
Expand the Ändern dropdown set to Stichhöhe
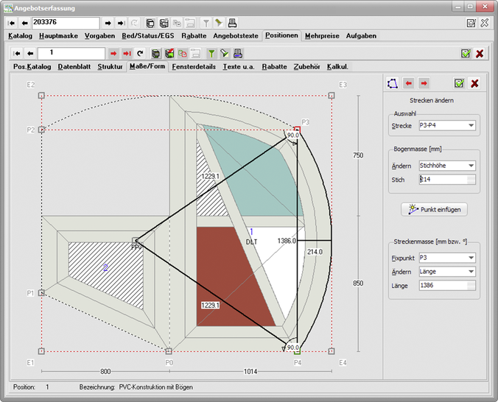446,166
